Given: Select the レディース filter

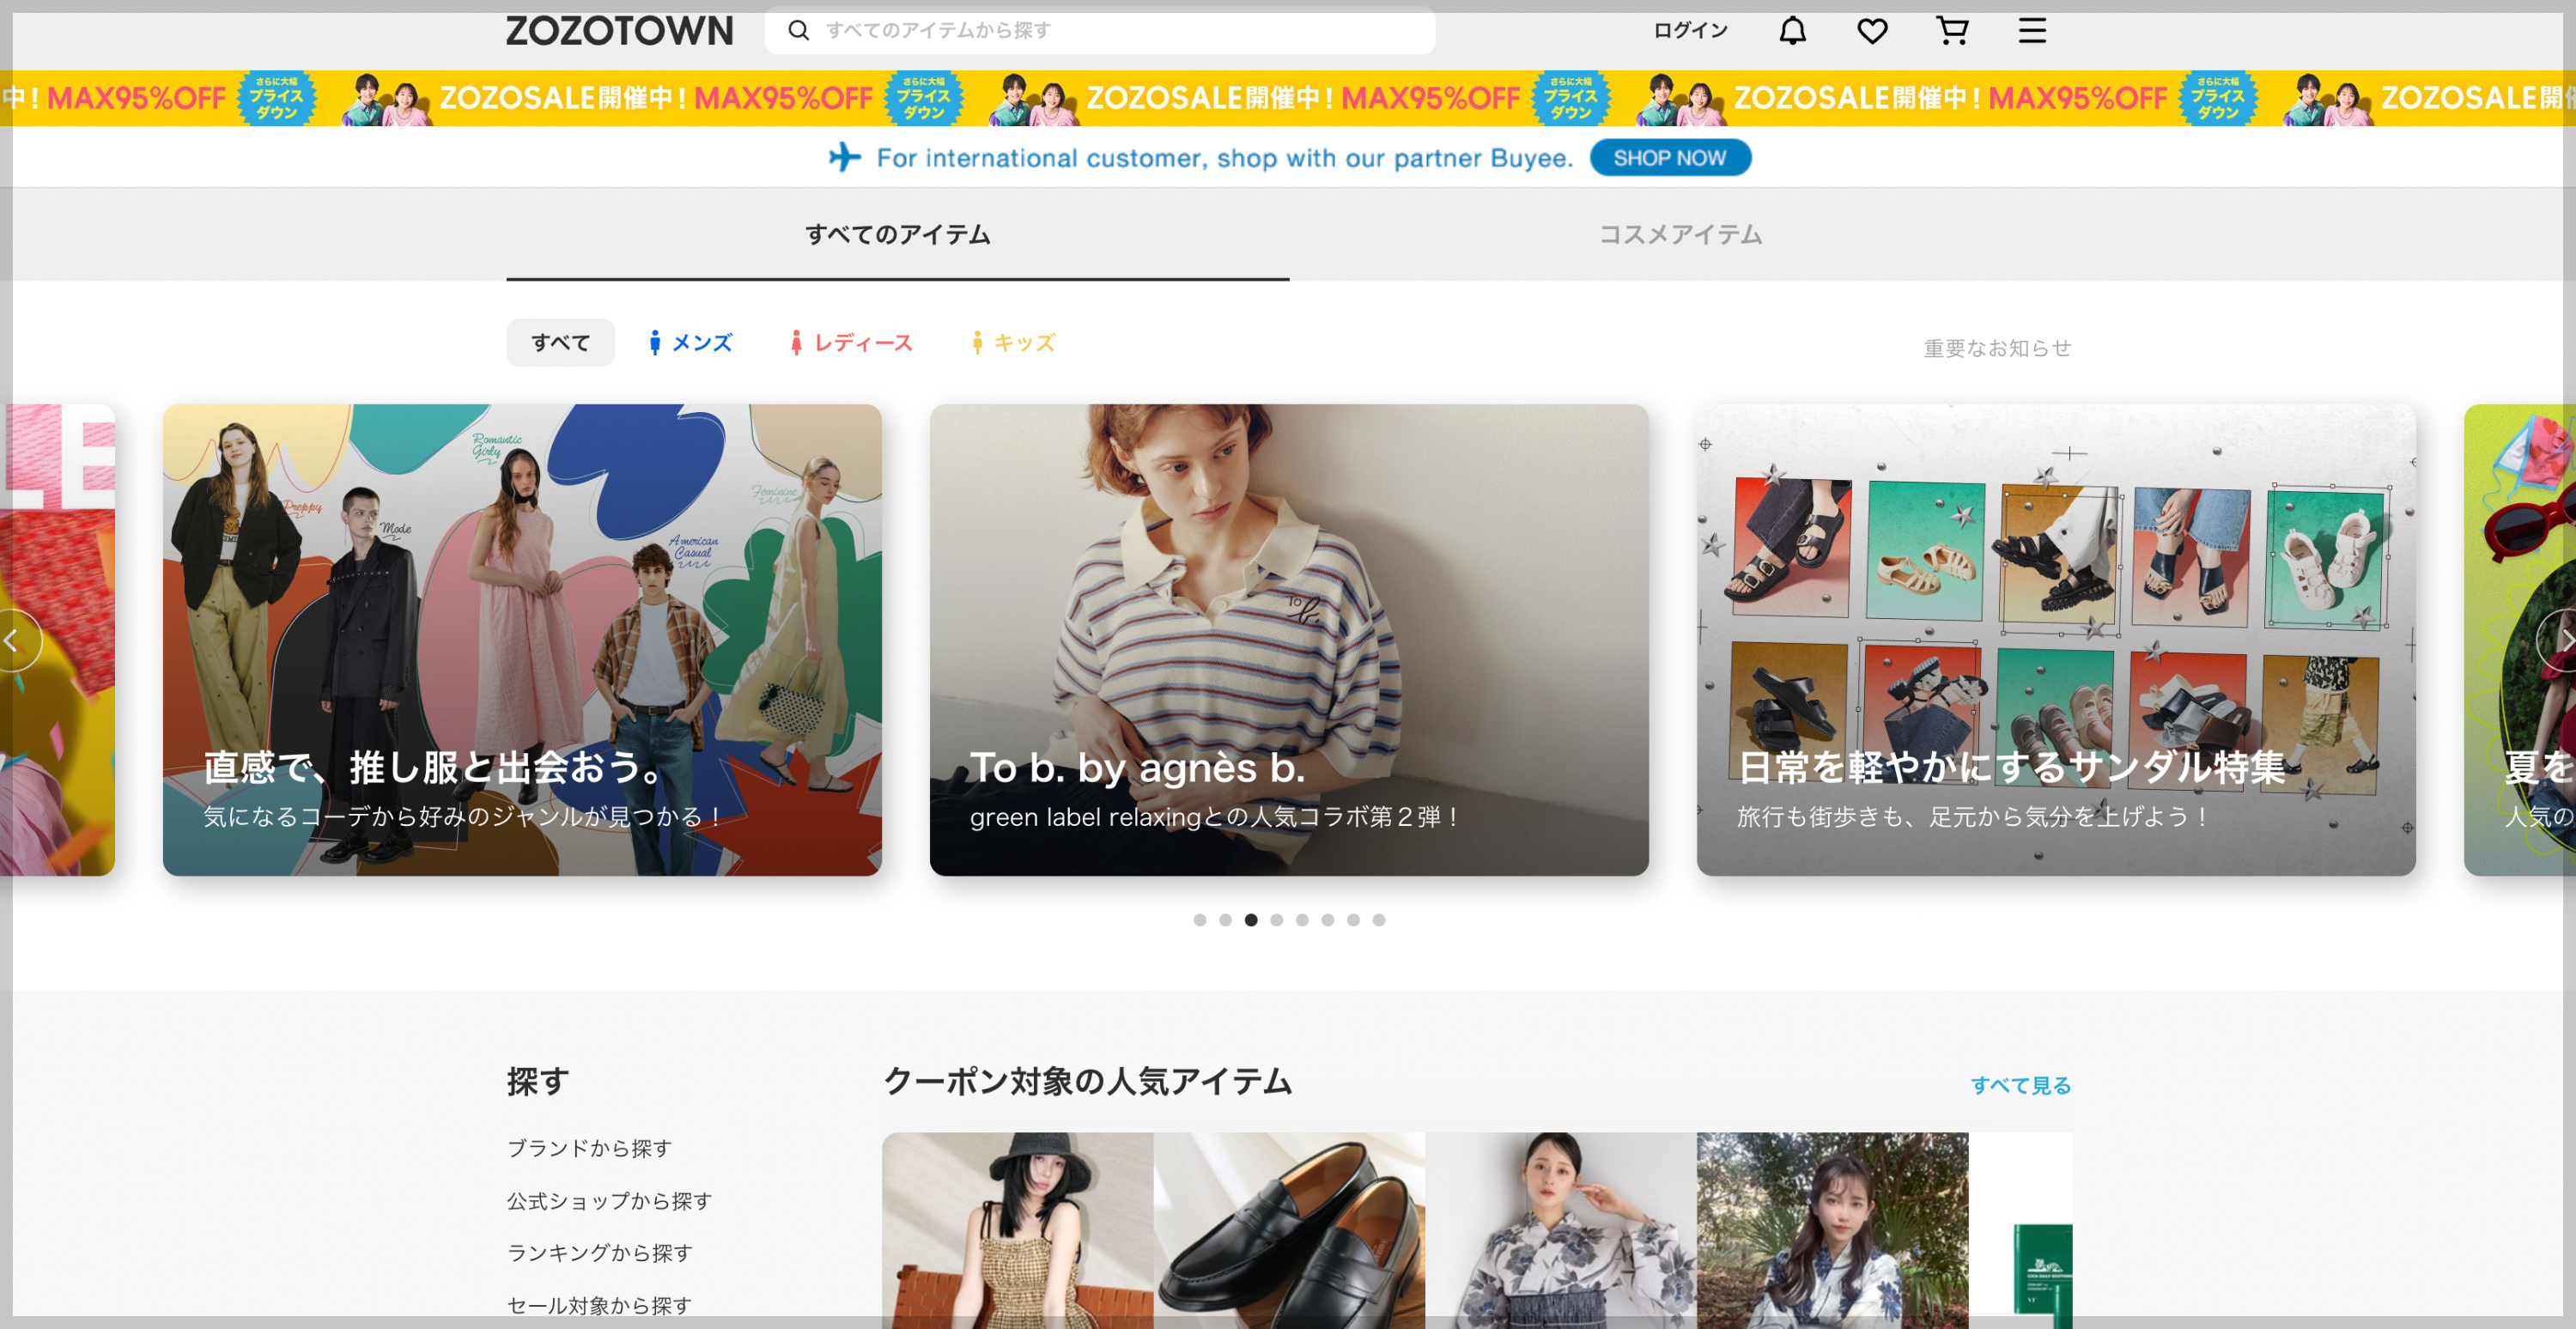Looking at the screenshot, I should 851,343.
